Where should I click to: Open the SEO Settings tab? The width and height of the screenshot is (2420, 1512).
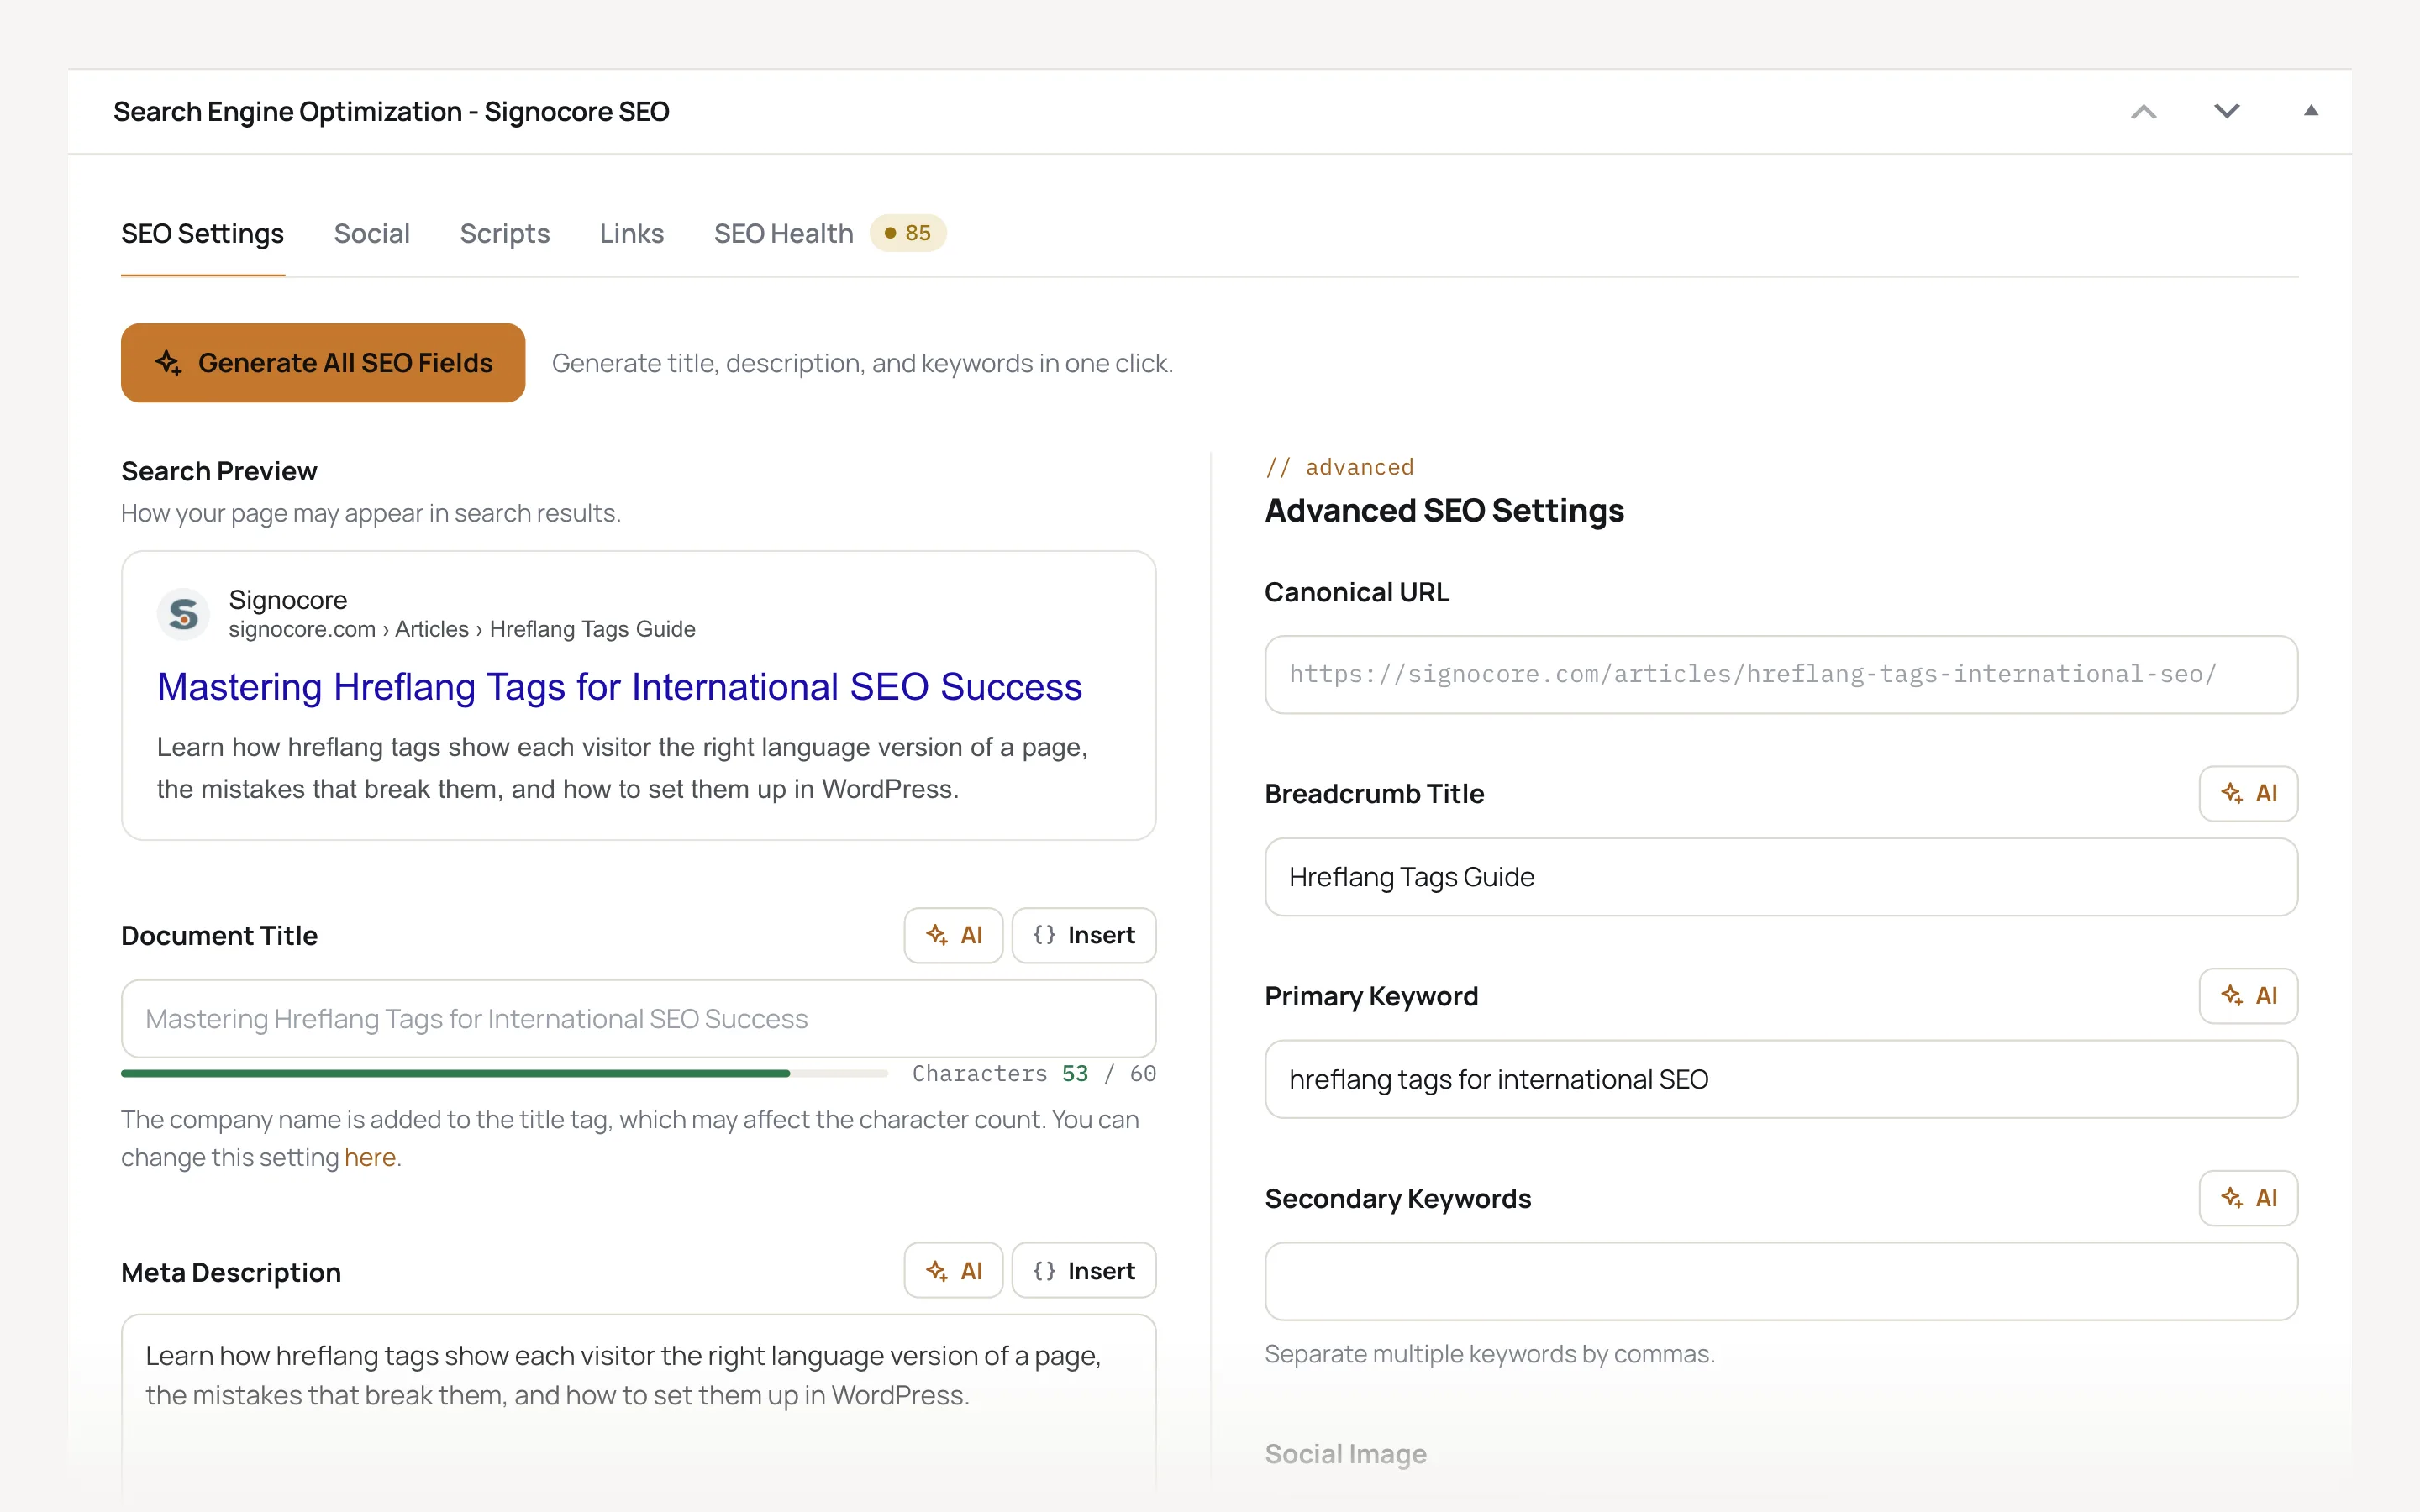point(202,233)
